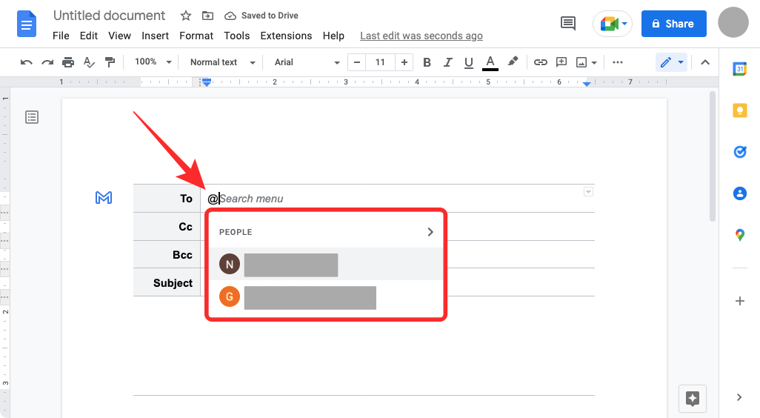Open 'Last edit was seconds ago' history link
Screen dimensions: 760x418
[x=421, y=36]
